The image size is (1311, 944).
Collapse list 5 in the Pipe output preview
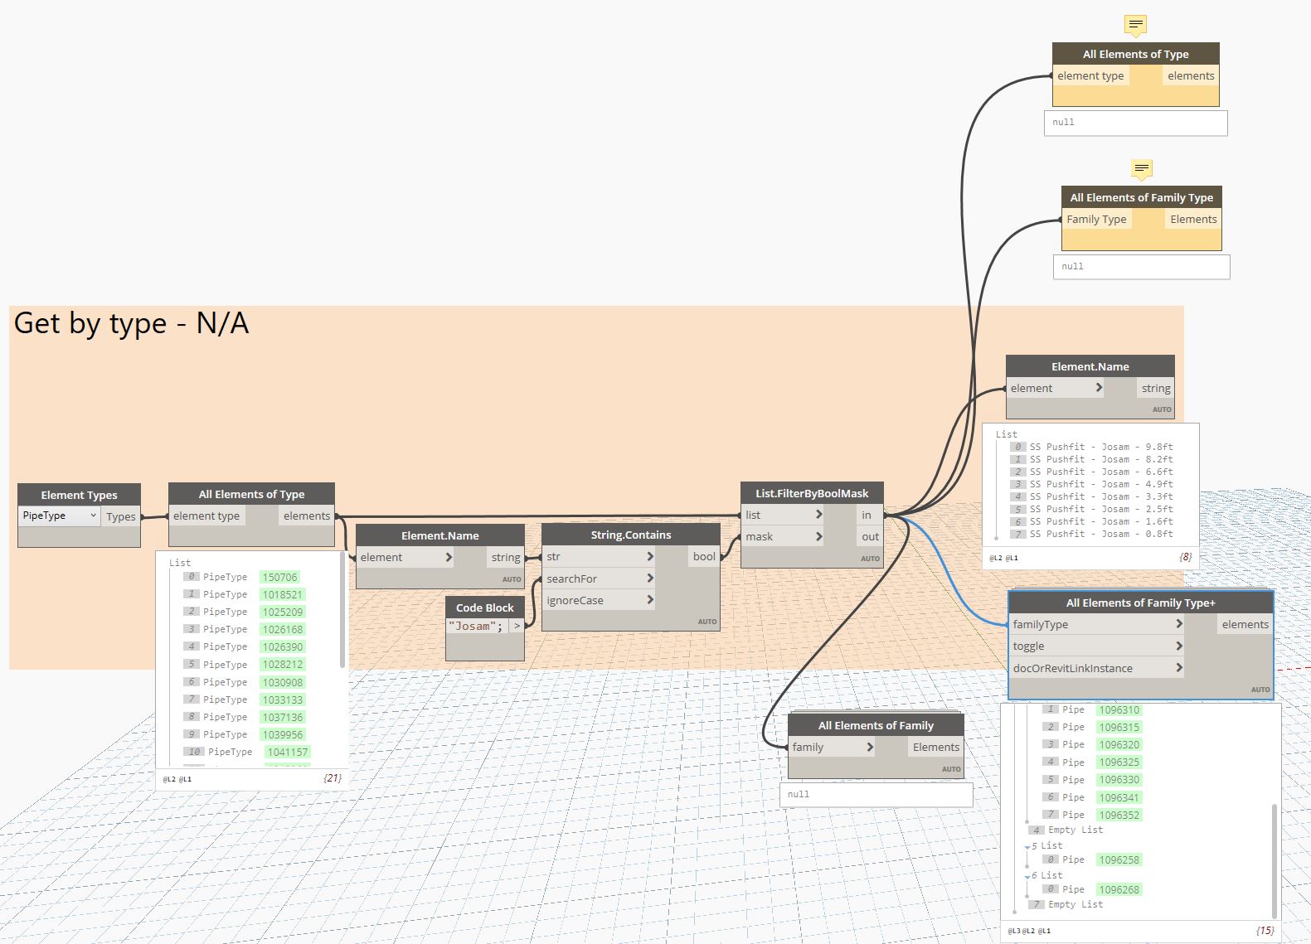tap(1028, 847)
